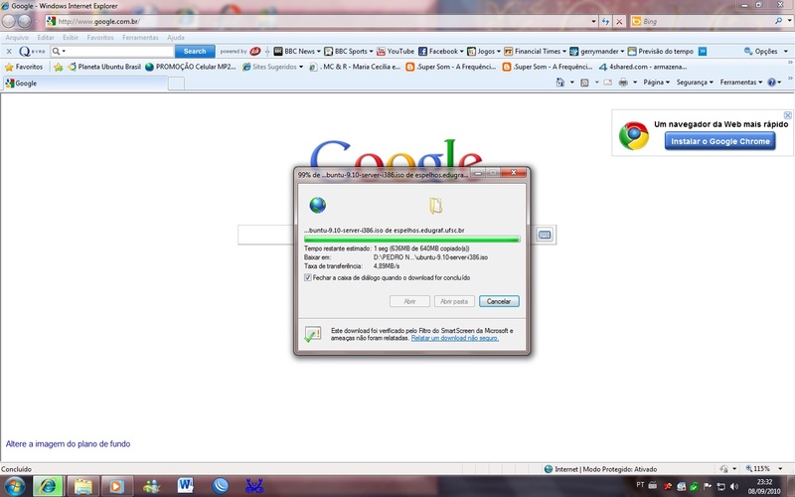
Task: Click the Refresh page icon
Action: 605,21
